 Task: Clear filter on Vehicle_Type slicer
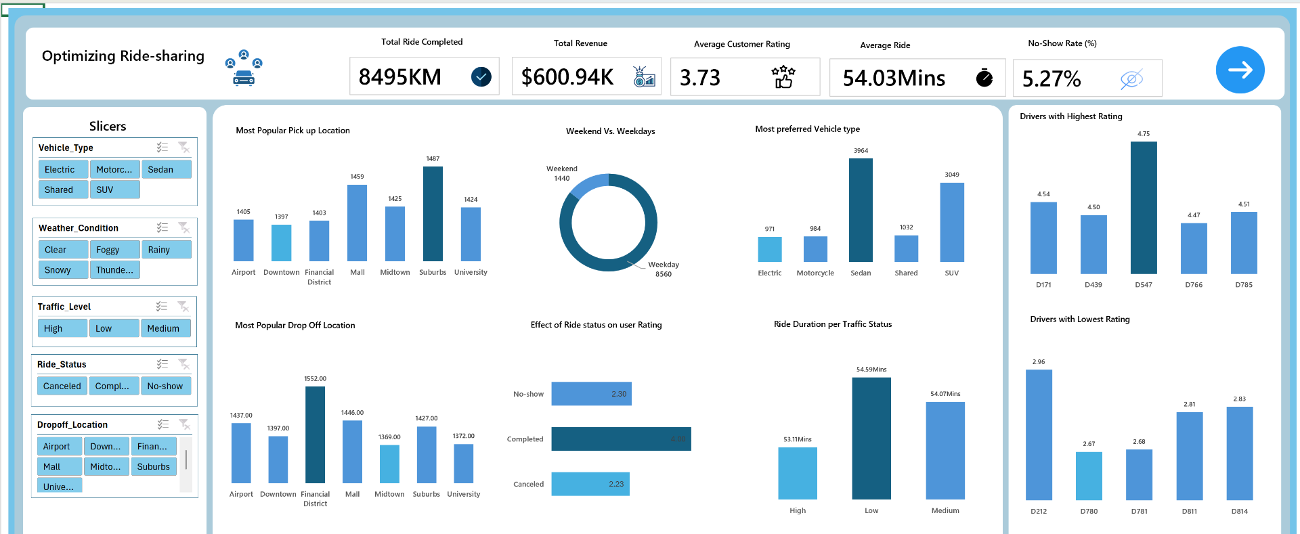point(183,147)
